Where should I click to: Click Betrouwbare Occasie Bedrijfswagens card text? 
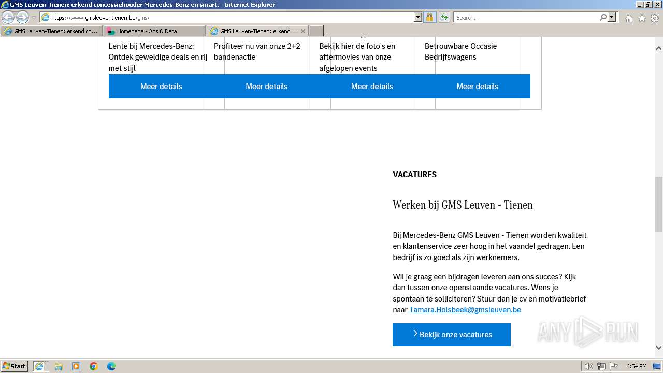point(460,51)
